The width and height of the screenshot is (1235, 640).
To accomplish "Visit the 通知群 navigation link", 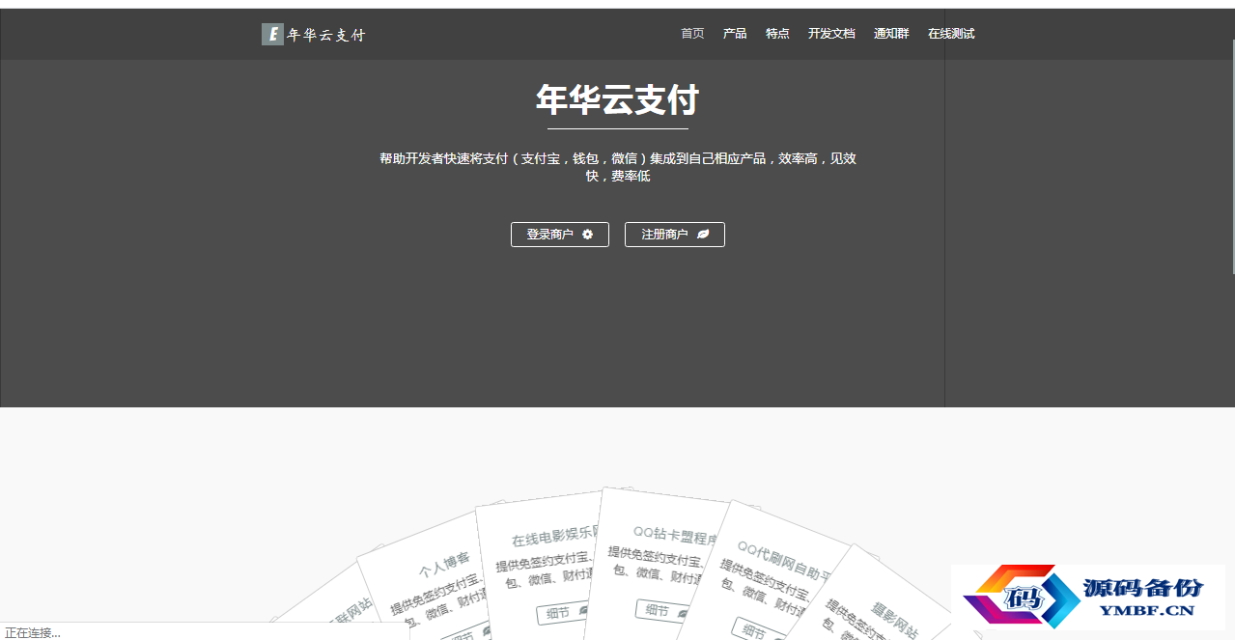I will [891, 34].
